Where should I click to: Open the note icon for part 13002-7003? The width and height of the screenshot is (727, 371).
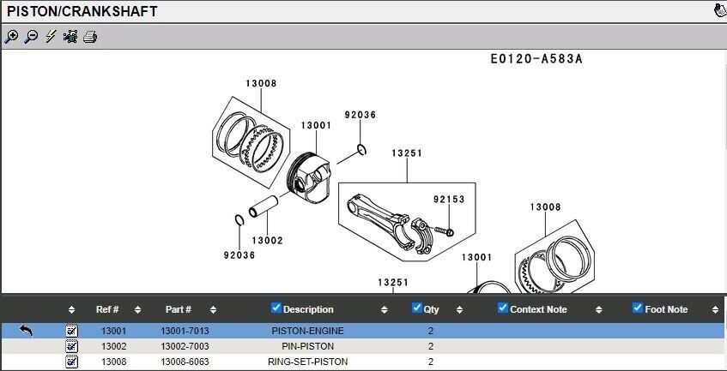(x=71, y=346)
